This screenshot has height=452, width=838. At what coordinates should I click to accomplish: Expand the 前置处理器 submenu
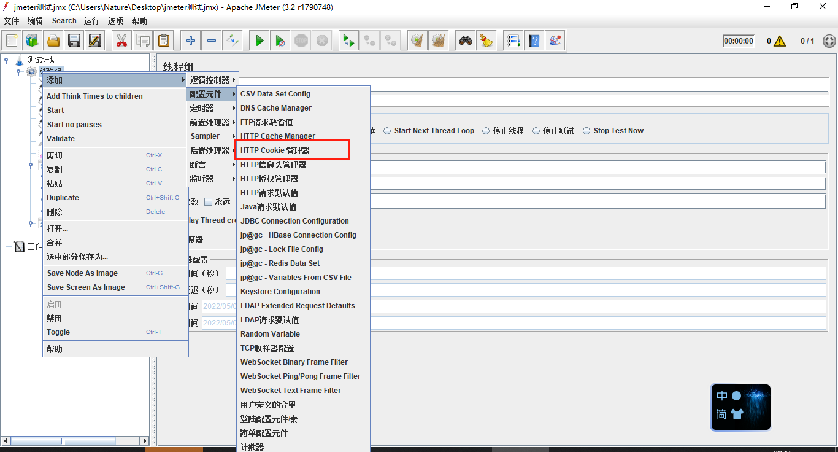click(x=212, y=122)
